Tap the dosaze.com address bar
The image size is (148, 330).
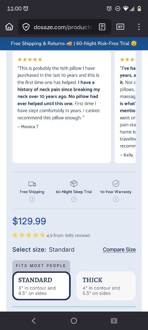click(x=65, y=27)
